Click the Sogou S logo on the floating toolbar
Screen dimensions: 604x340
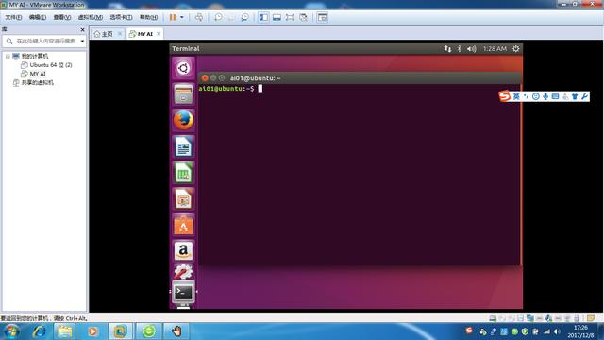coord(505,96)
